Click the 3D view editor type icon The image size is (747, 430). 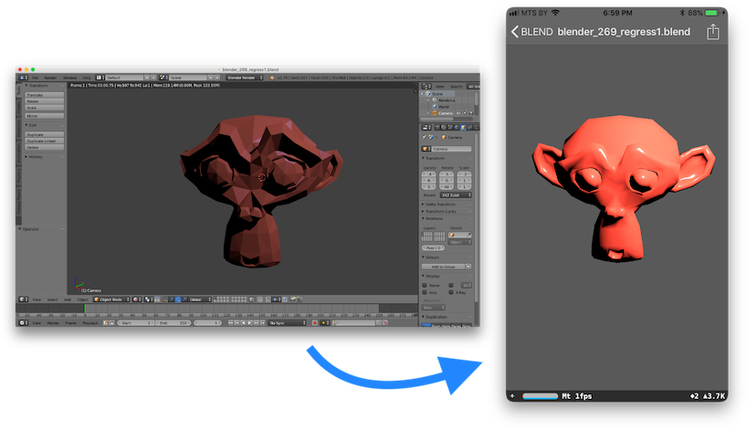coord(24,299)
